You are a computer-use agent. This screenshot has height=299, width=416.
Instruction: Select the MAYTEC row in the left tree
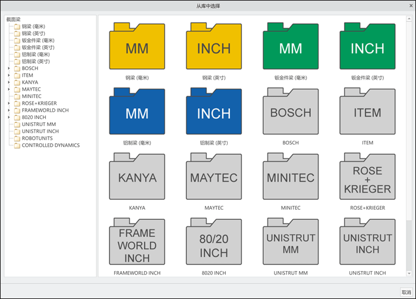click(x=27, y=89)
